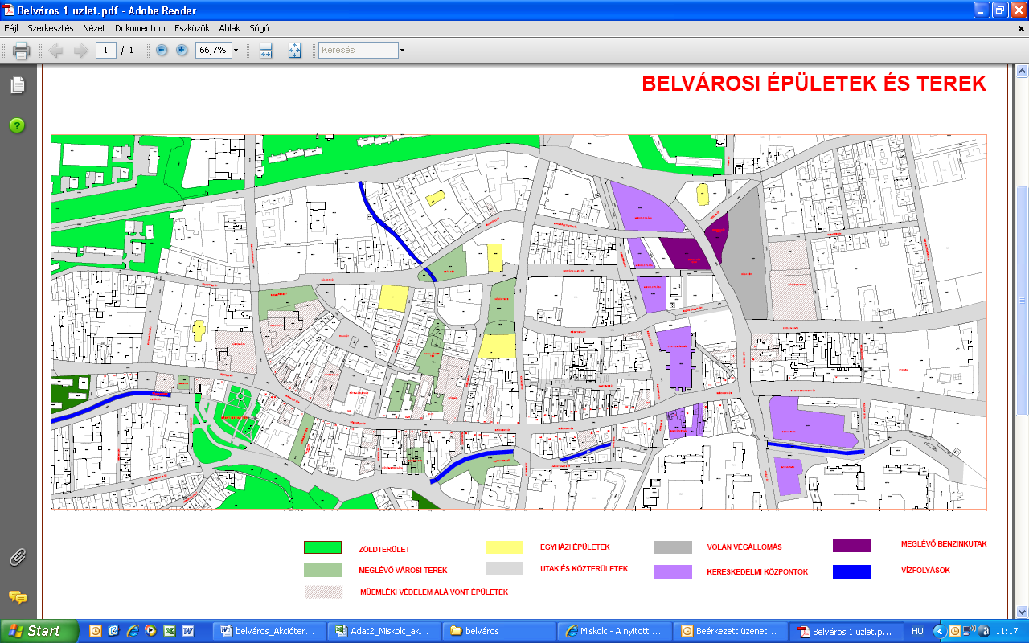Open the Fájl menu
Viewport: 1029px width, 643px height.
11,28
